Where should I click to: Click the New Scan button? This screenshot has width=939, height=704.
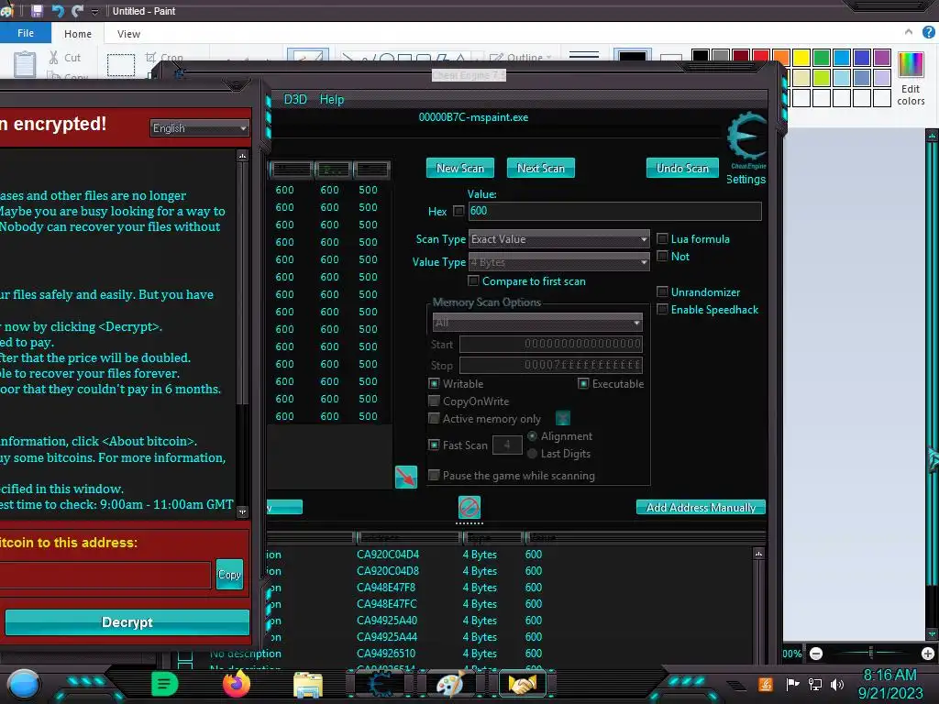(x=460, y=169)
